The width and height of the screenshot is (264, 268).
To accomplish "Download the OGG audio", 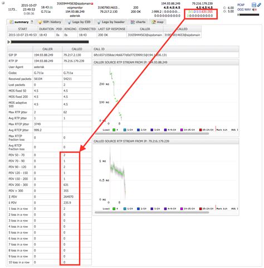I will tap(241, 9).
